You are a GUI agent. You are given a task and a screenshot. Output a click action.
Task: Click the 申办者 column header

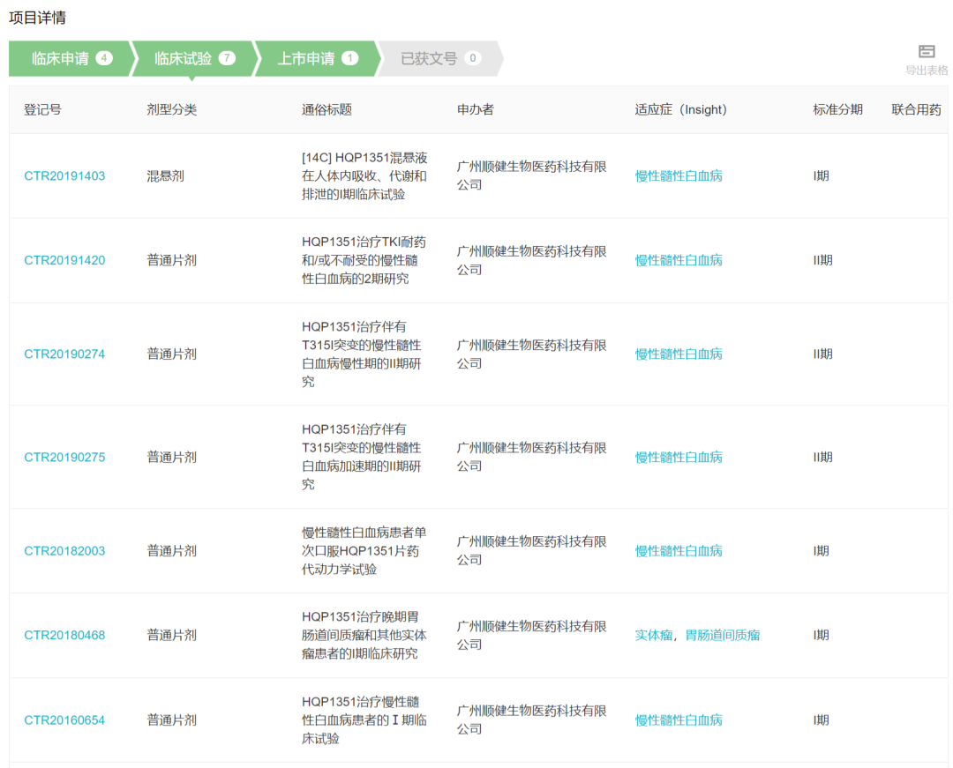476,110
